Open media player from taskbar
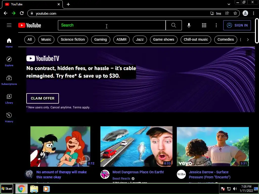 47,189
